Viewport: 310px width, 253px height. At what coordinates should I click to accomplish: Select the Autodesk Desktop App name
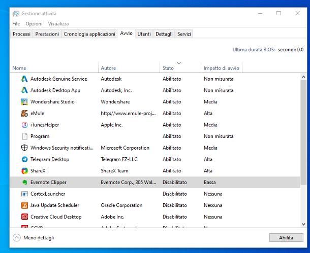[x=55, y=90]
